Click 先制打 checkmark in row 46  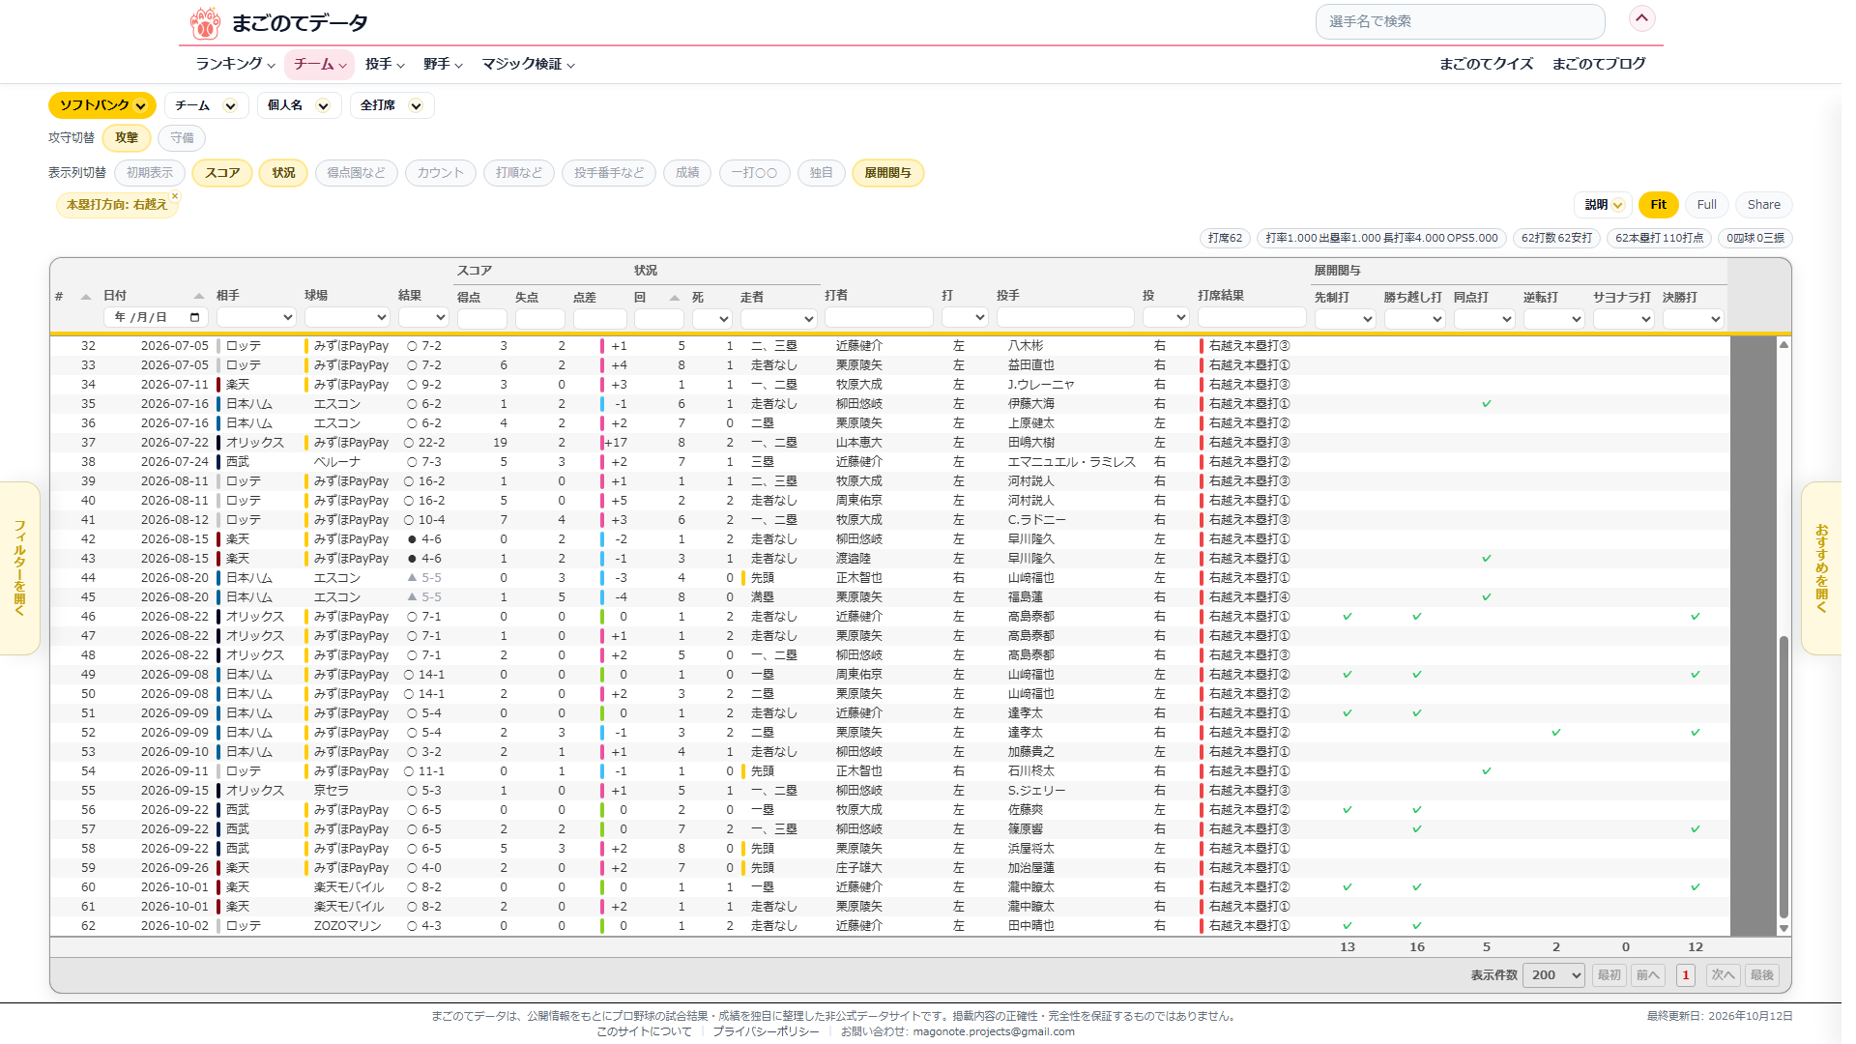(x=1347, y=617)
